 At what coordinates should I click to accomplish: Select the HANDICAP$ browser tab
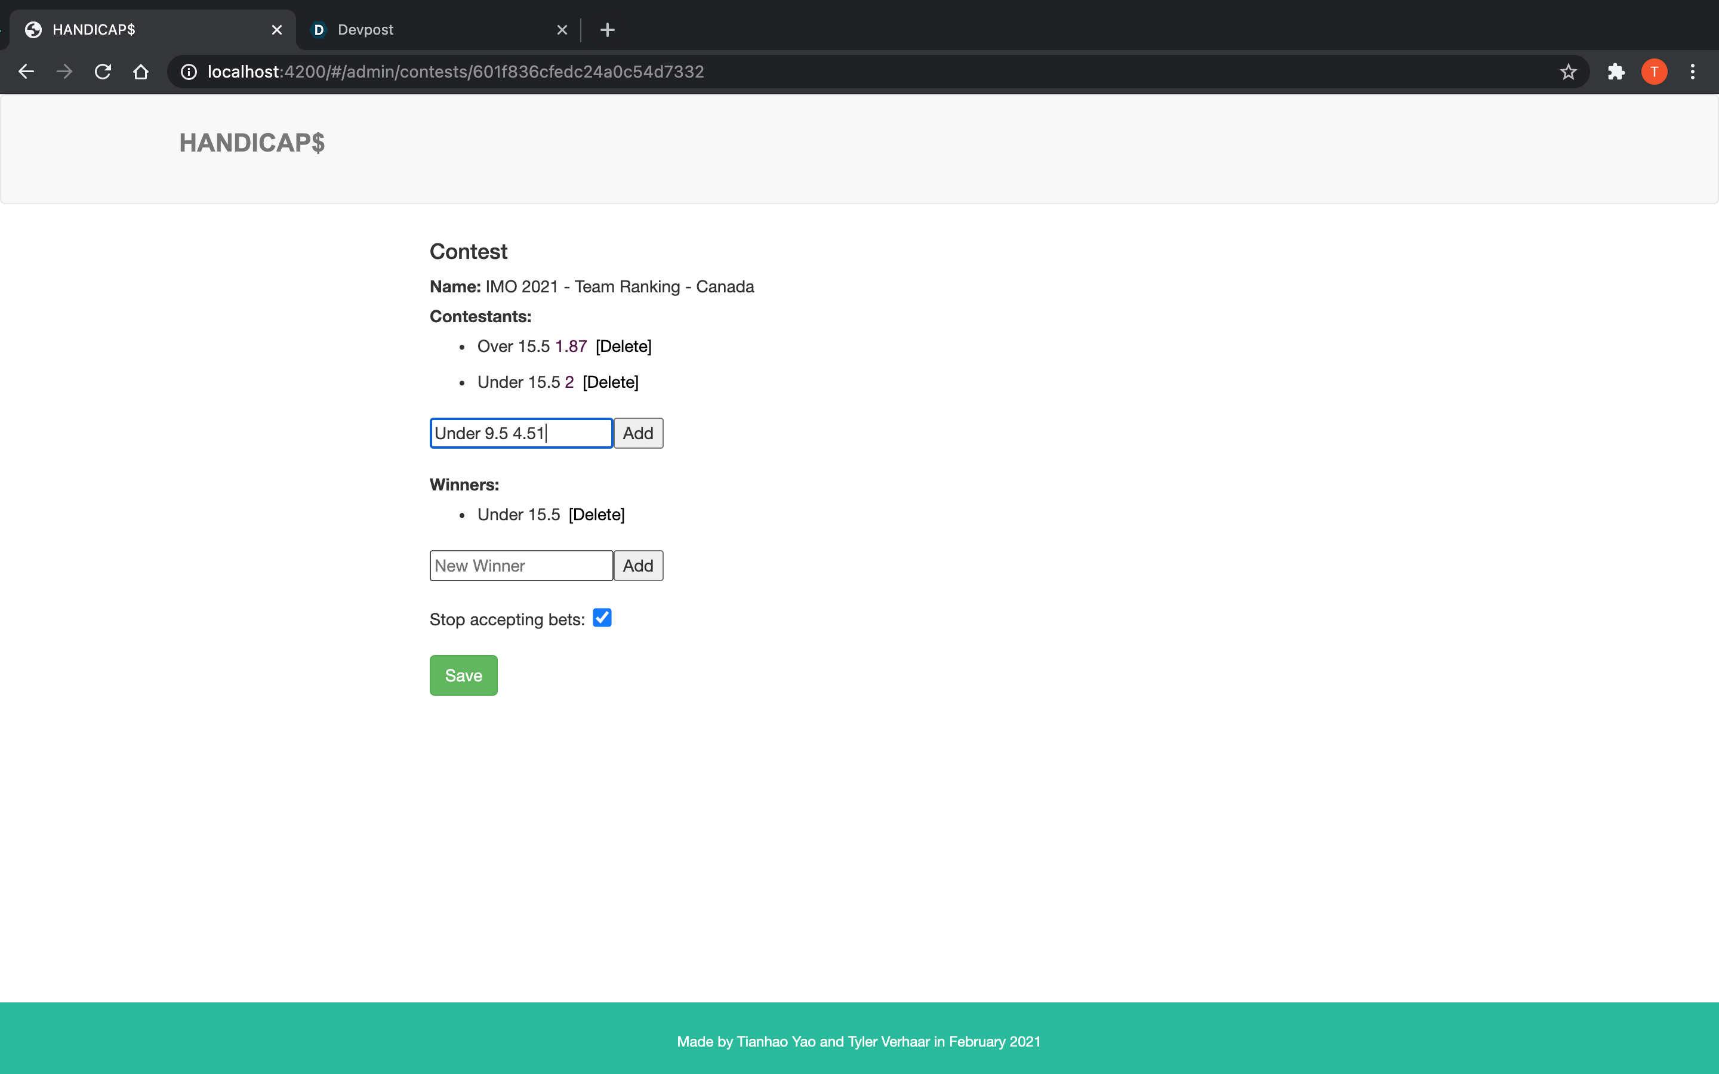coord(142,30)
